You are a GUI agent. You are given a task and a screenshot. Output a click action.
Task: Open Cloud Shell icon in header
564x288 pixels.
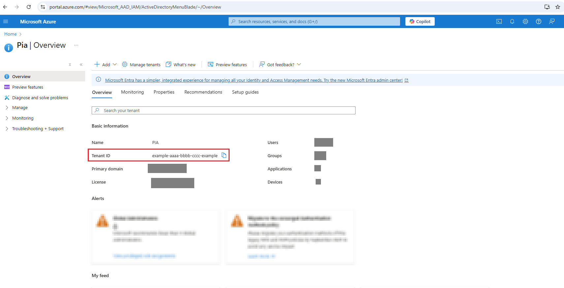coord(499,21)
